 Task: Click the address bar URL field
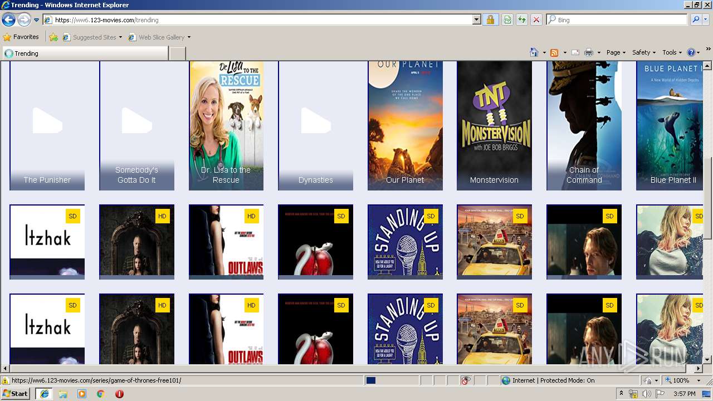pos(258,20)
